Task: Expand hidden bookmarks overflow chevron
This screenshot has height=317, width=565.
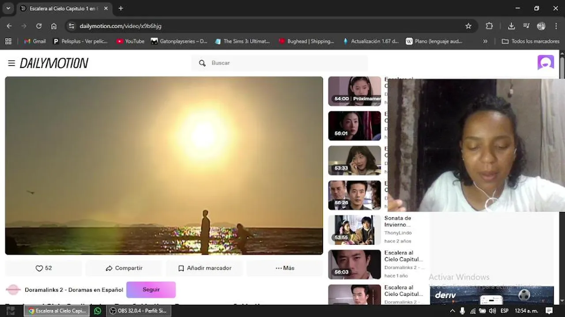Action: pyautogui.click(x=485, y=41)
